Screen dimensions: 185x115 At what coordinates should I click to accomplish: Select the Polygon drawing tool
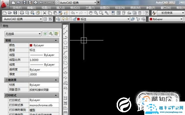pyautogui.click(x=65, y=42)
